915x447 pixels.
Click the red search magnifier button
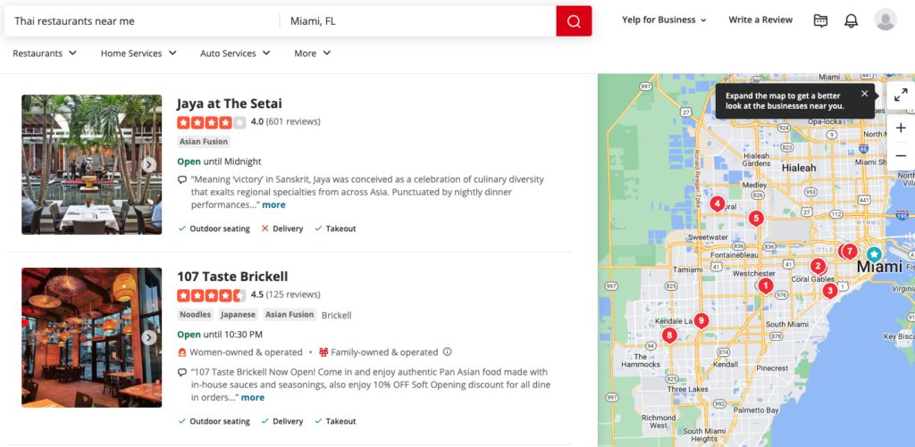[574, 21]
